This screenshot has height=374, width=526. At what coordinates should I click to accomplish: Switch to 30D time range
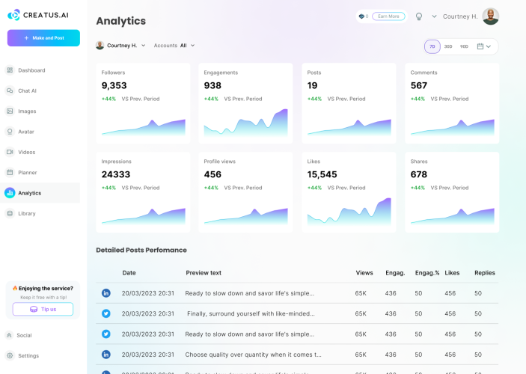pos(448,46)
